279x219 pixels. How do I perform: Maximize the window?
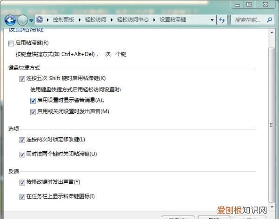(x=249, y=5)
